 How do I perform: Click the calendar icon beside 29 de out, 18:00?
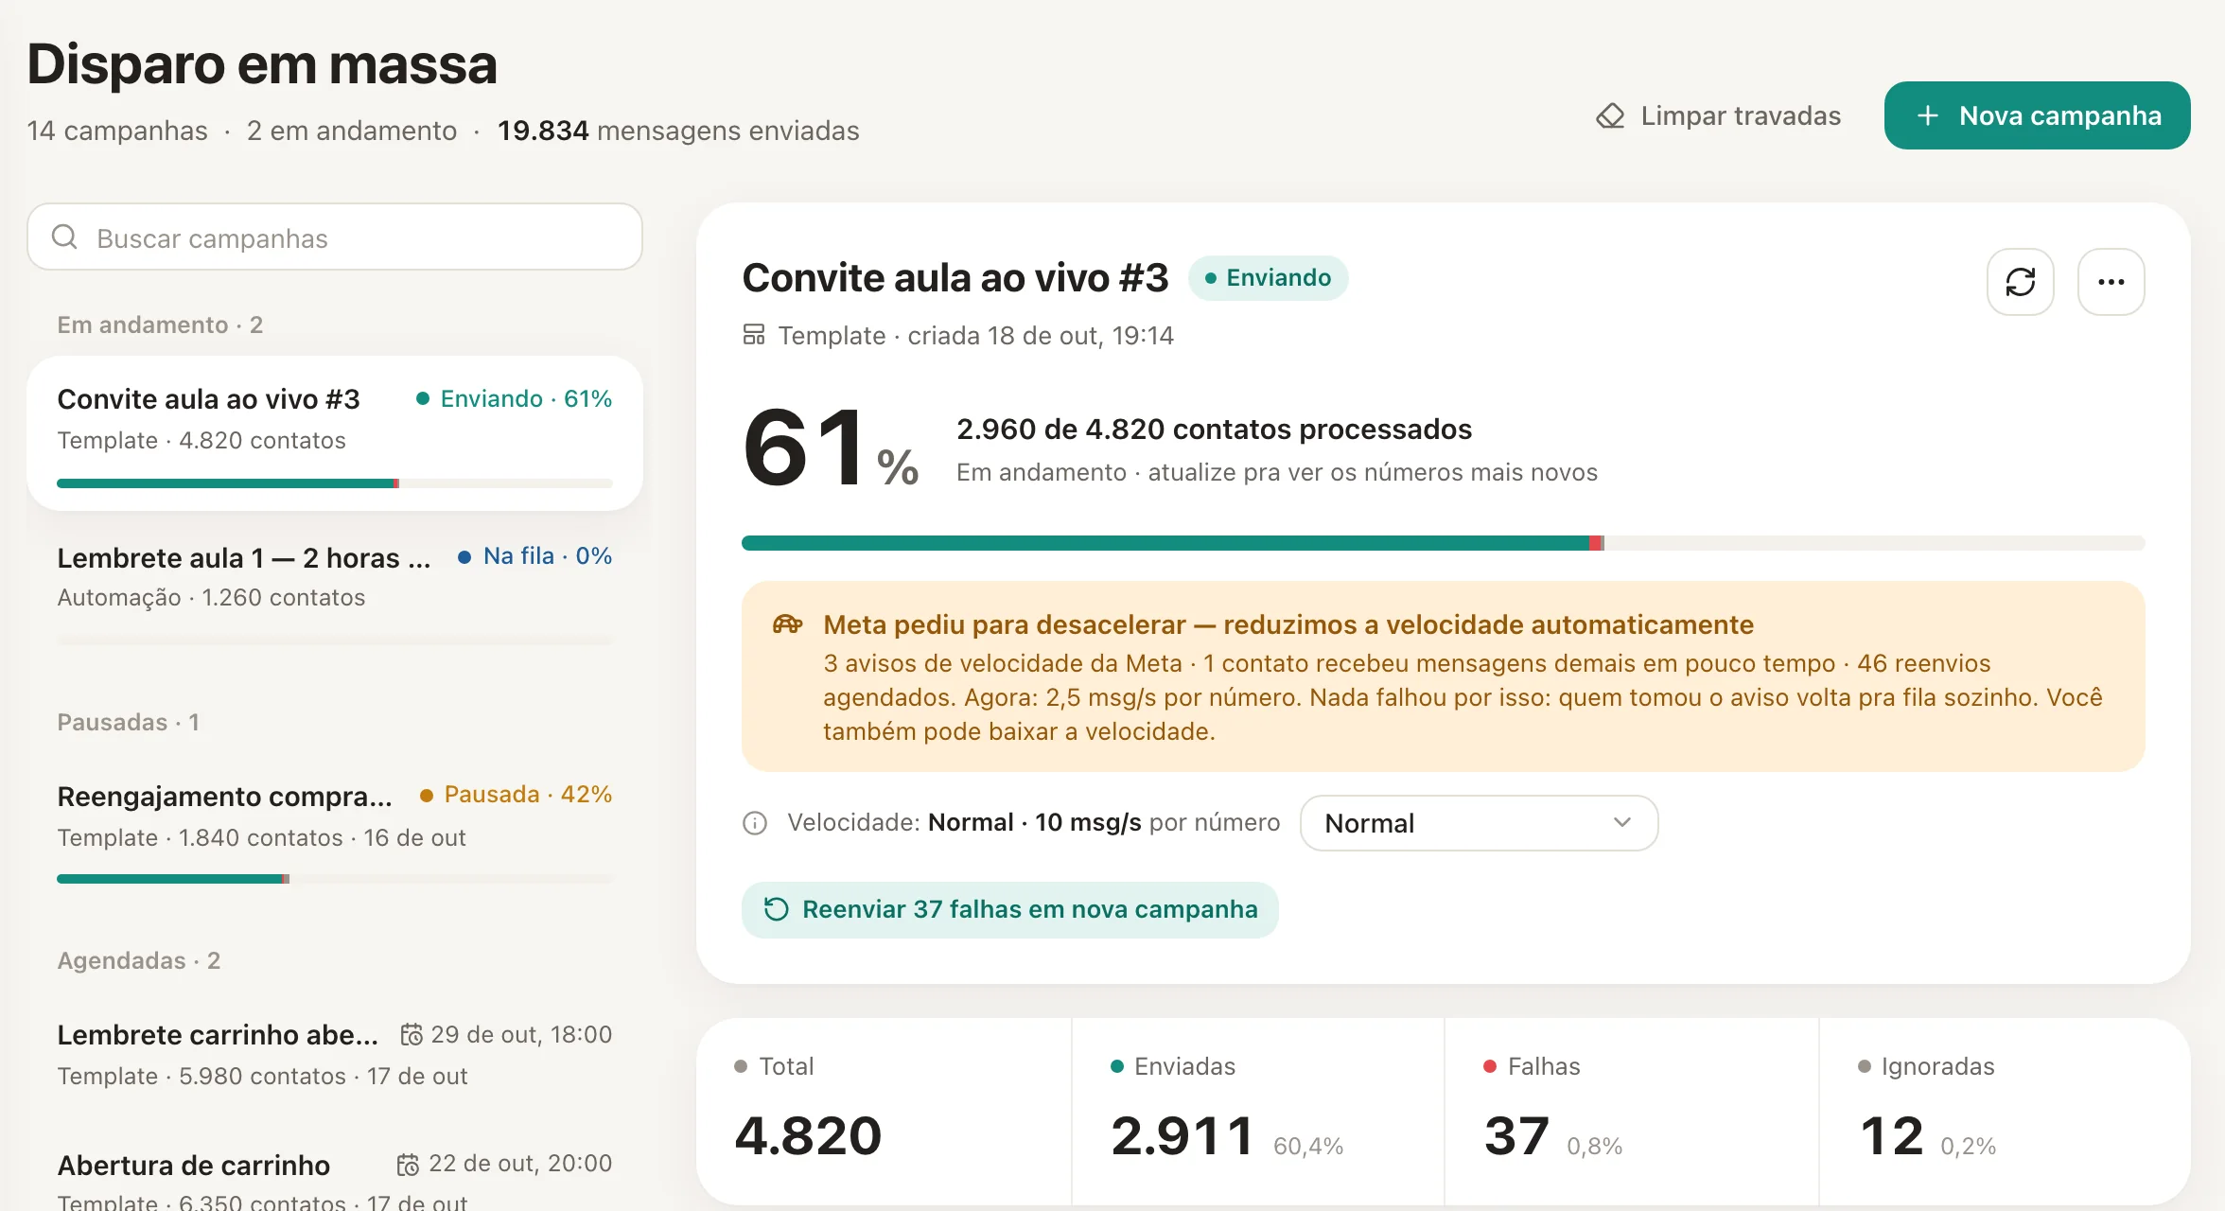click(412, 1035)
